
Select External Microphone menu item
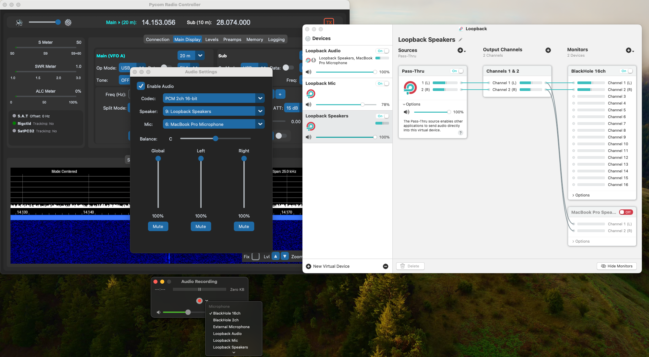coord(234,327)
